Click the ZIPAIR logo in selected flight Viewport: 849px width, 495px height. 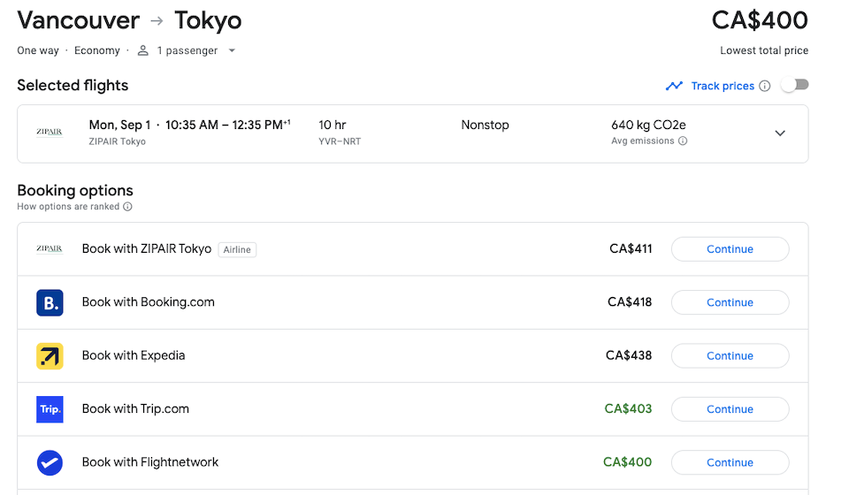point(50,132)
